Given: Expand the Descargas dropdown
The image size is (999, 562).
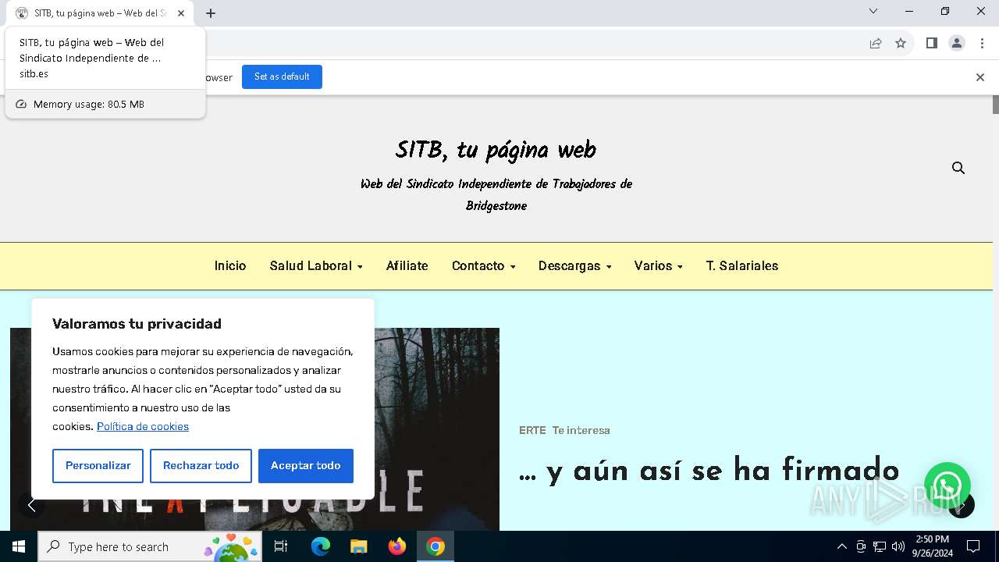Looking at the screenshot, I should point(575,266).
